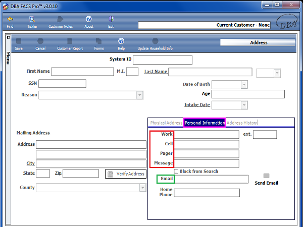The image size is (303, 227).
Task: Click the Date of Birth label link
Action: pos(196,84)
